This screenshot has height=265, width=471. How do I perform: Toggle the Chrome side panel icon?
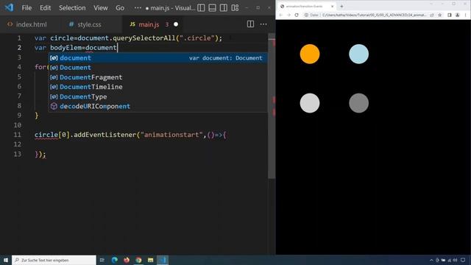tap(450, 15)
